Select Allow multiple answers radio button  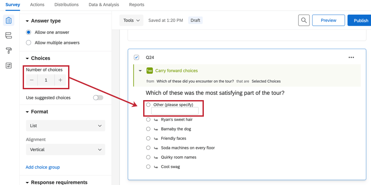tap(29, 43)
